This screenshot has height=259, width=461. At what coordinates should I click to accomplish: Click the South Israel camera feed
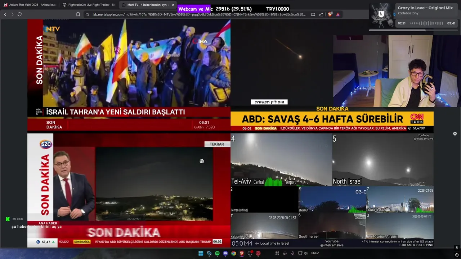tap(332, 226)
